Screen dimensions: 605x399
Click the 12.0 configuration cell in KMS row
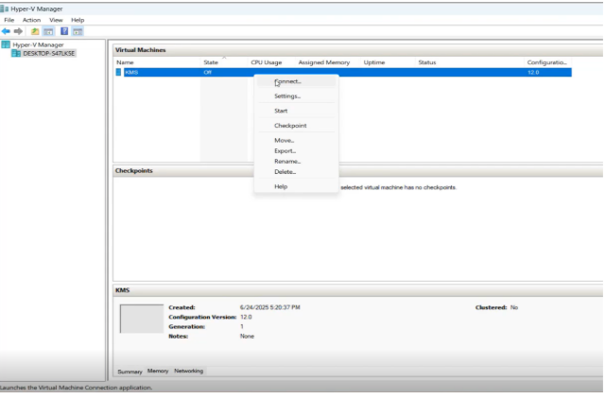point(533,72)
